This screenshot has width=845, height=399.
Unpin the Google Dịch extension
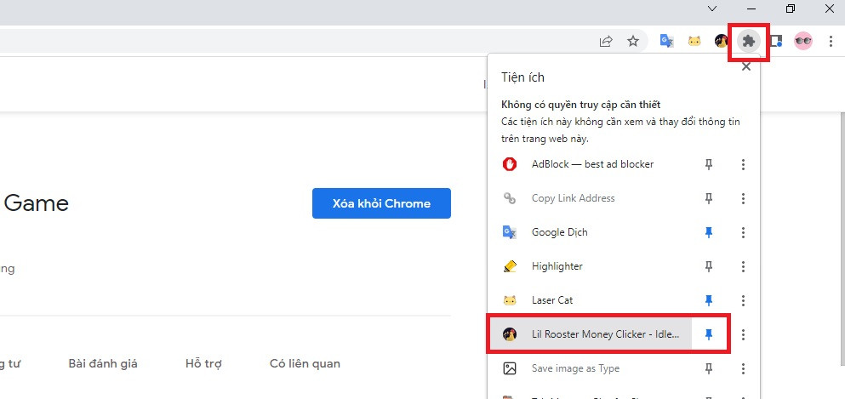[709, 232]
